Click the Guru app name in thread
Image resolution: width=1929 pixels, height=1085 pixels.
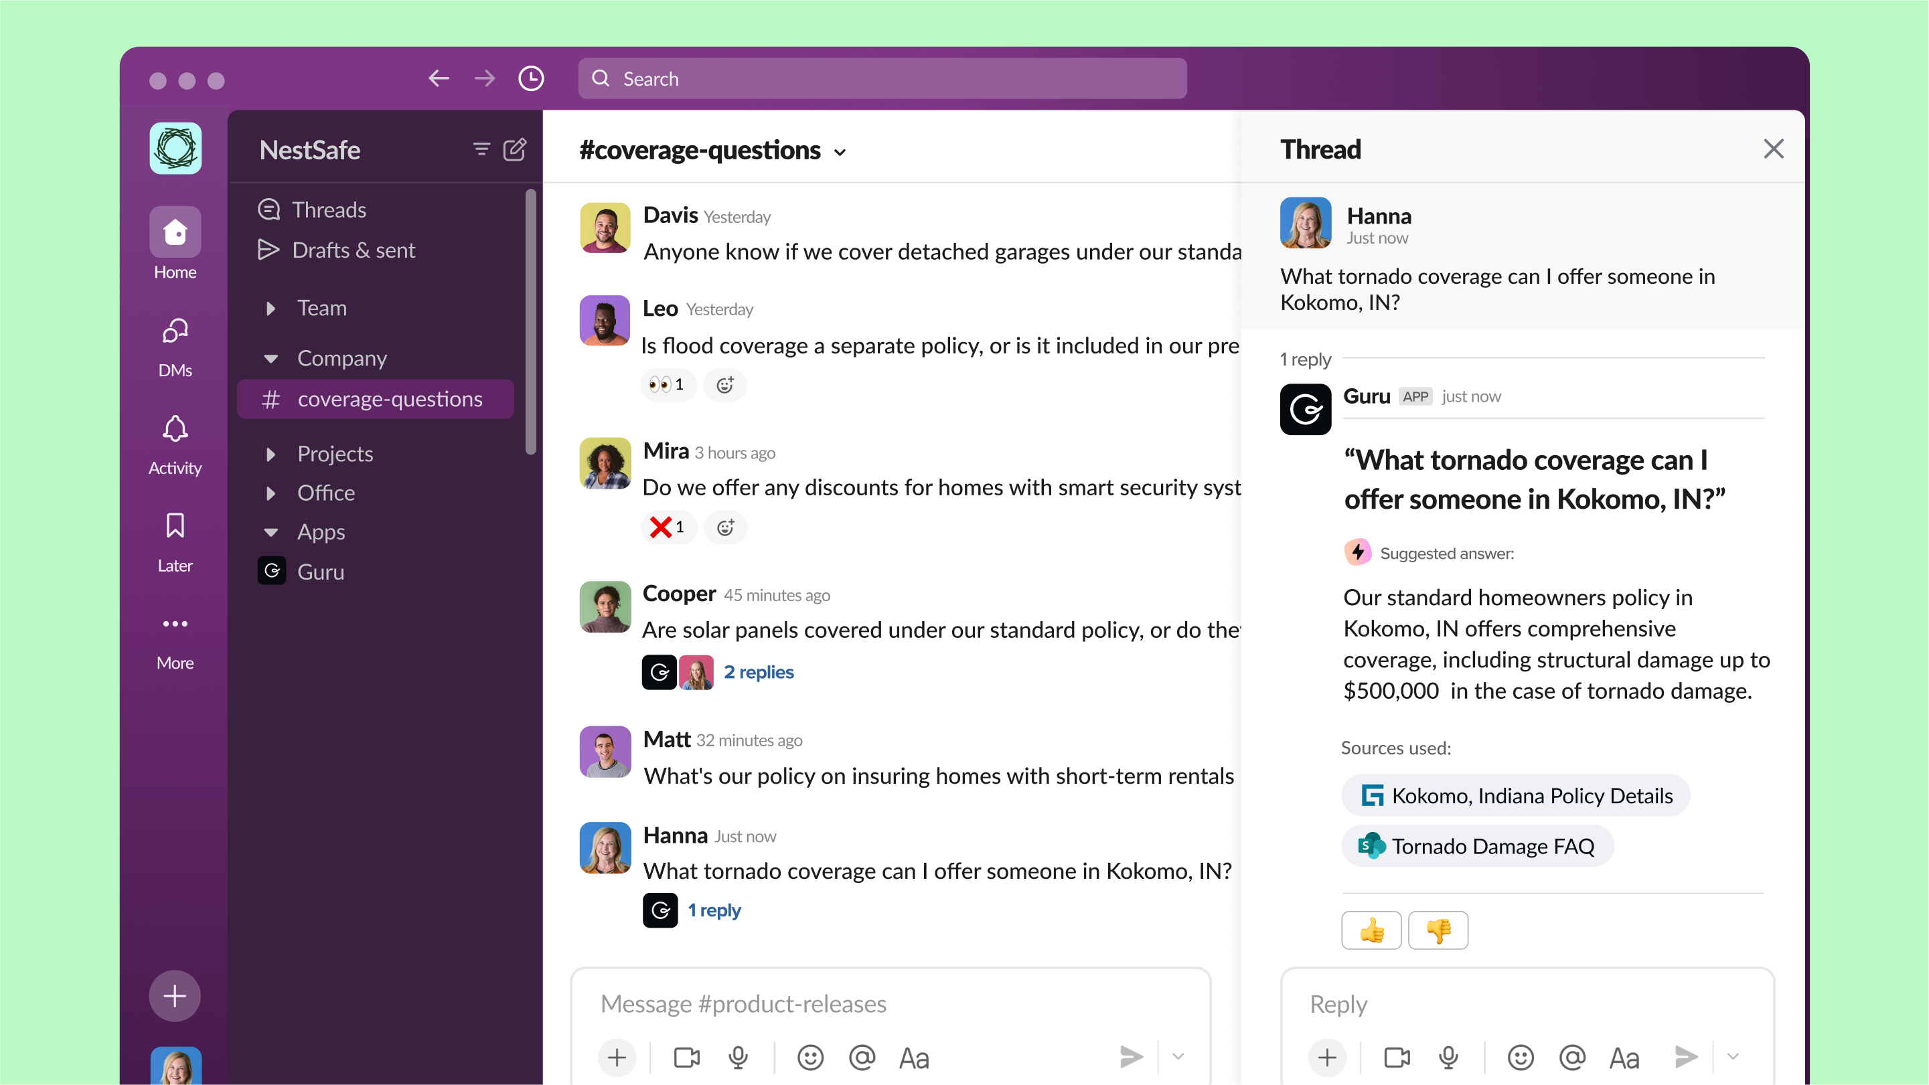coord(1366,396)
